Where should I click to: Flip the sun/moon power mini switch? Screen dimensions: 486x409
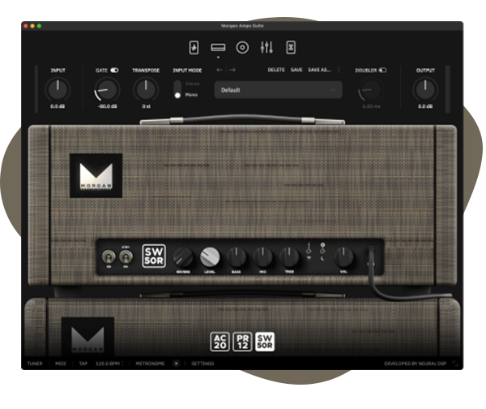point(322,249)
